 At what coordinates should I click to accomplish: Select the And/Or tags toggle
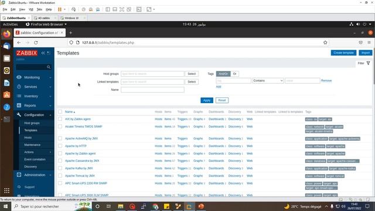223,74
